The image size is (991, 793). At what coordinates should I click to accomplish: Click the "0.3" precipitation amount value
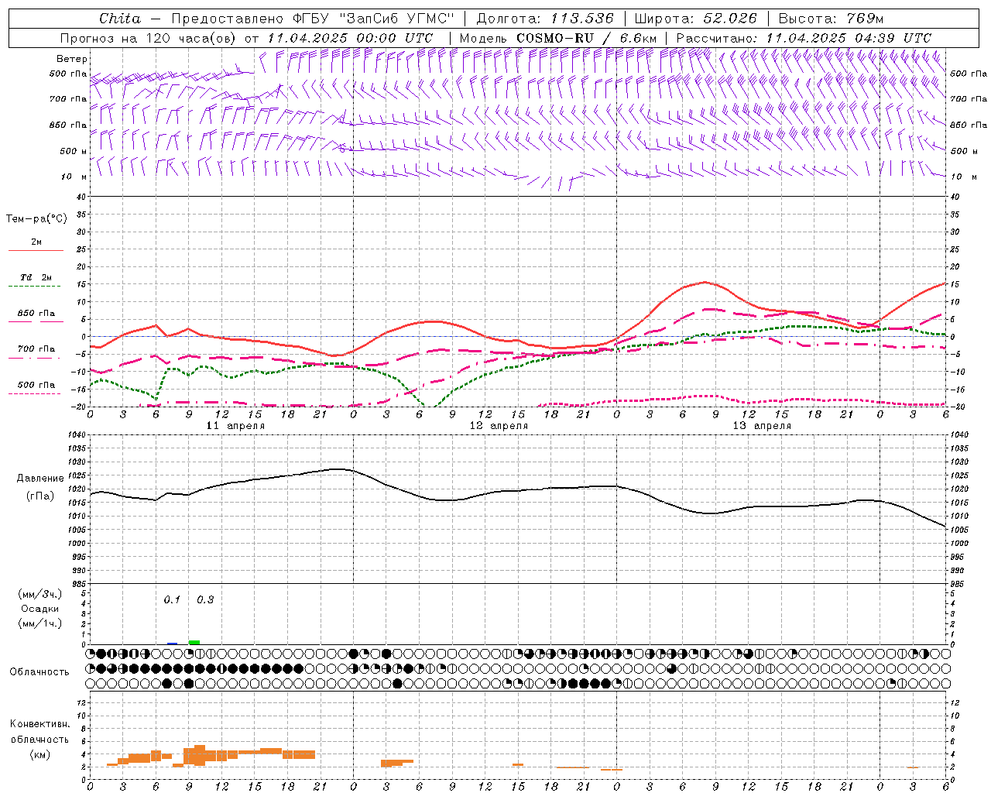[x=205, y=600]
